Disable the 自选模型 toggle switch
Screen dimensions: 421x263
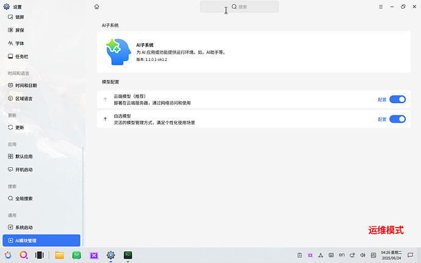click(x=397, y=119)
